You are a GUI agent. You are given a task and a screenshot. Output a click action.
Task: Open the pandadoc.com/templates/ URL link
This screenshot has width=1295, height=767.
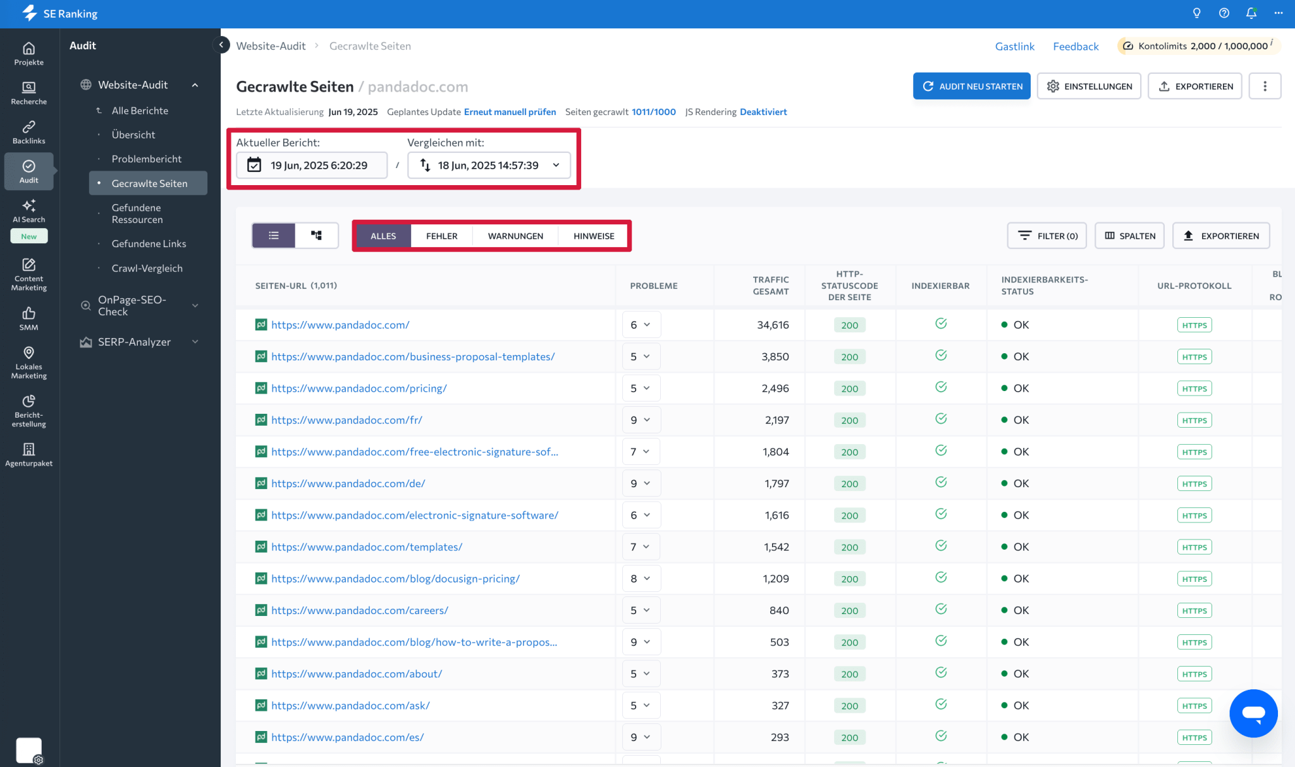tap(367, 547)
